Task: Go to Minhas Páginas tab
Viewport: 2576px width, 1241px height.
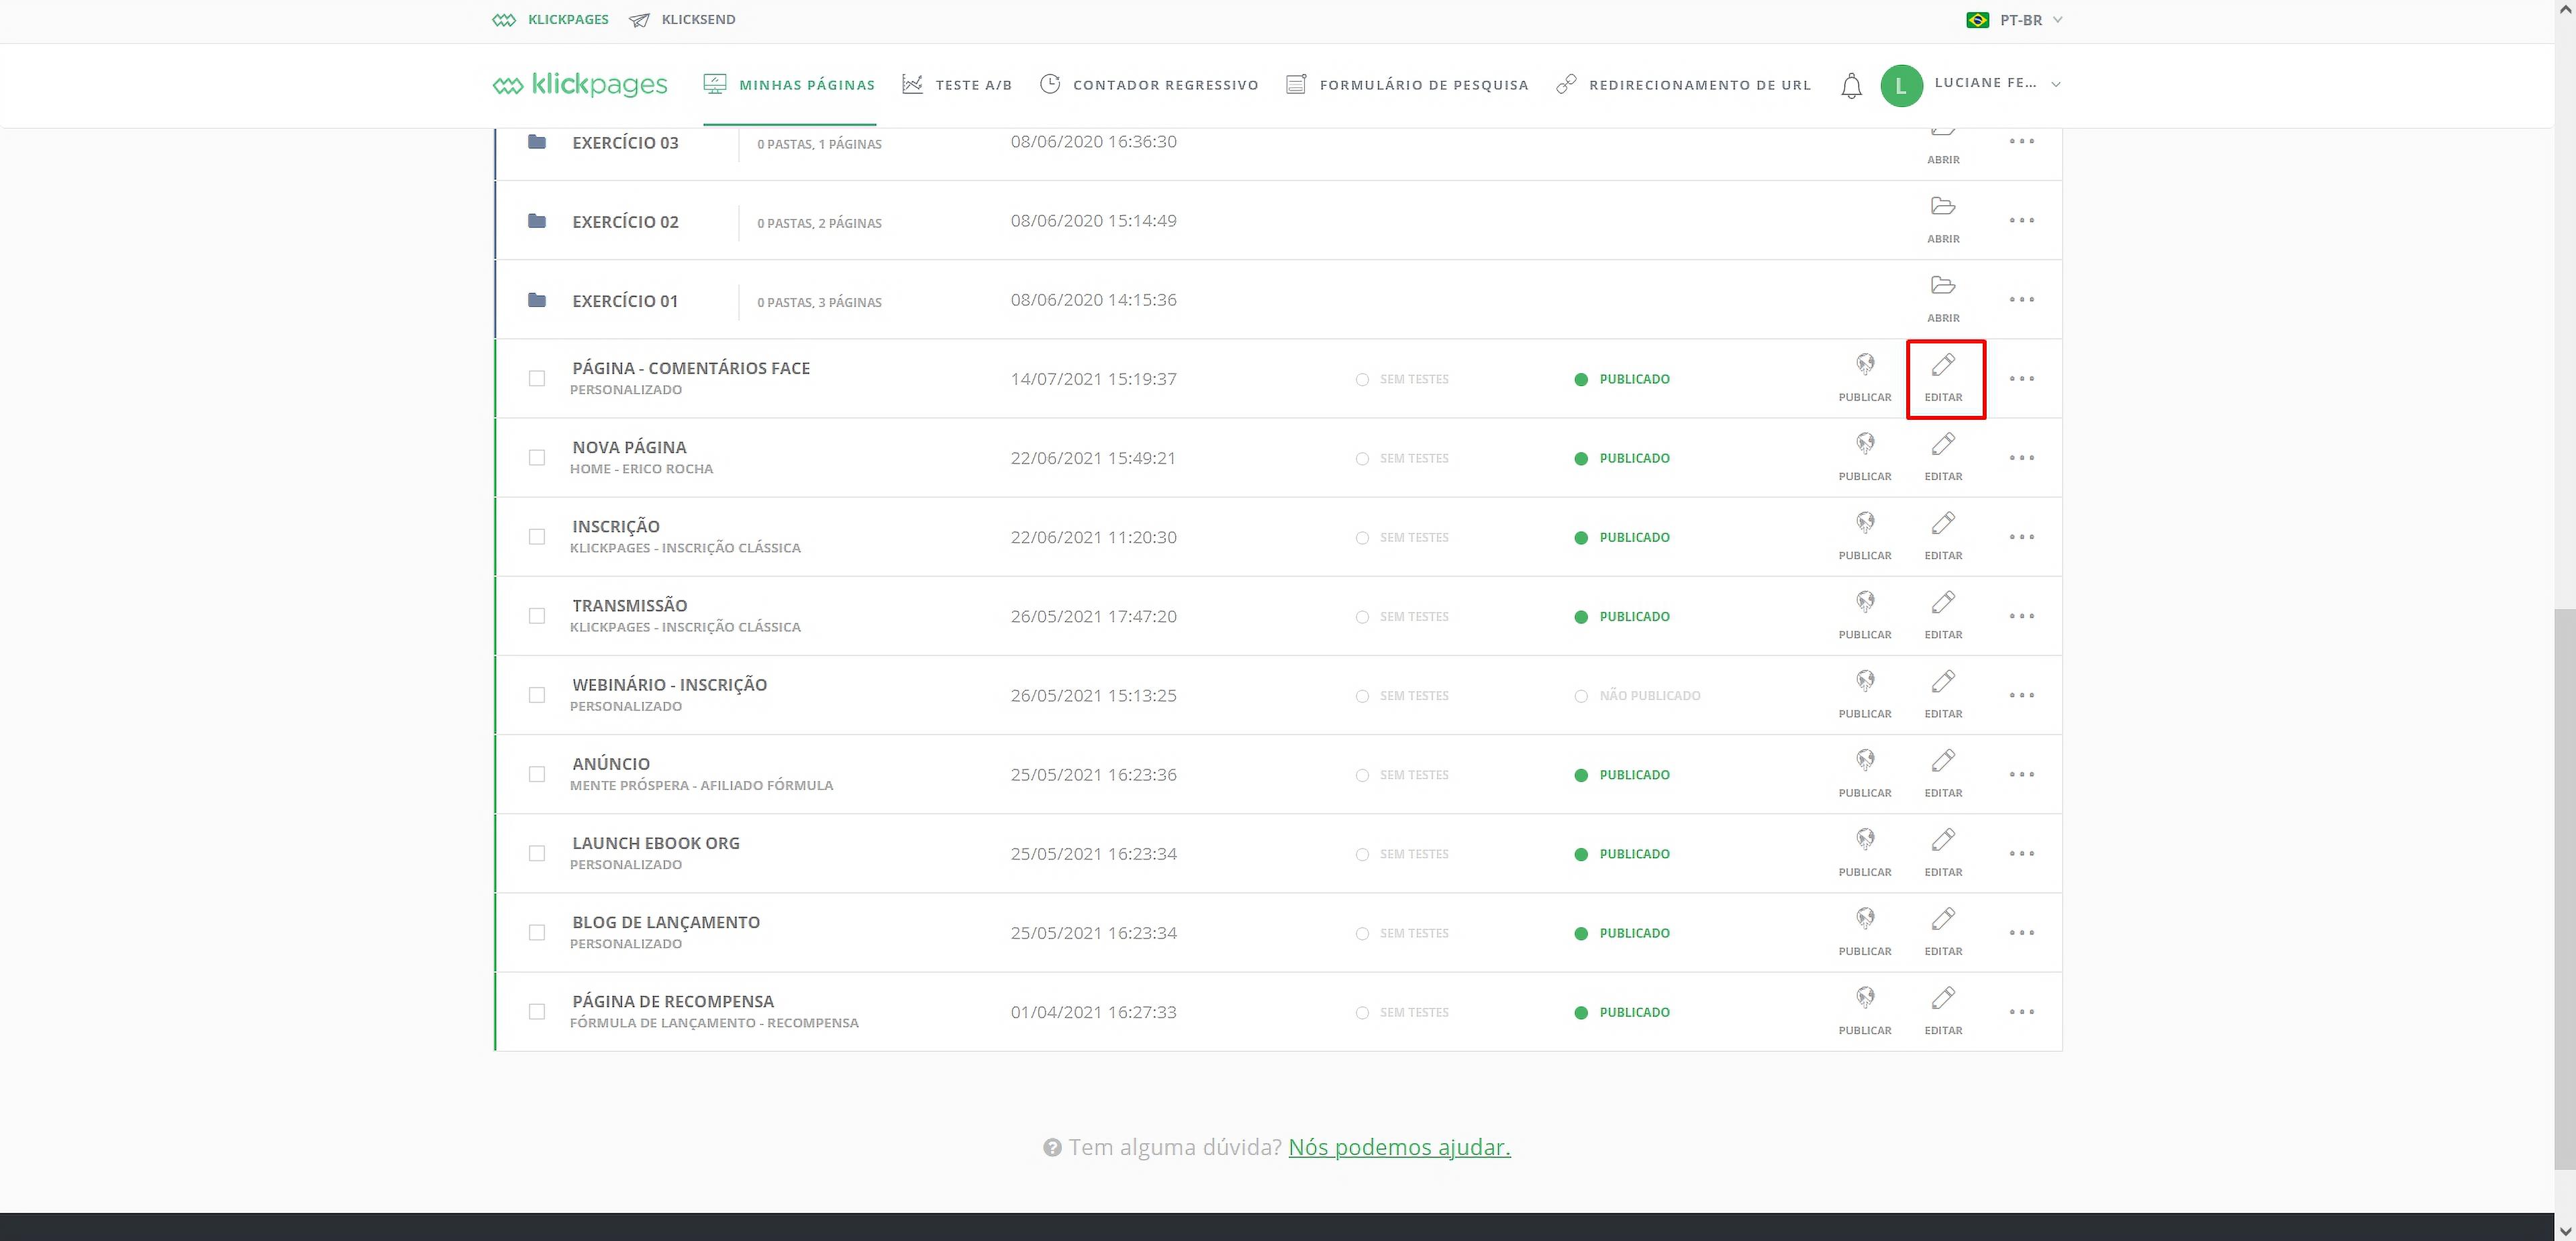Action: (x=789, y=85)
